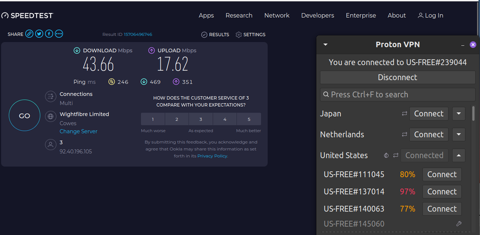This screenshot has height=235, width=480.
Task: Click United States half-circle feature icon
Action: 386,155
